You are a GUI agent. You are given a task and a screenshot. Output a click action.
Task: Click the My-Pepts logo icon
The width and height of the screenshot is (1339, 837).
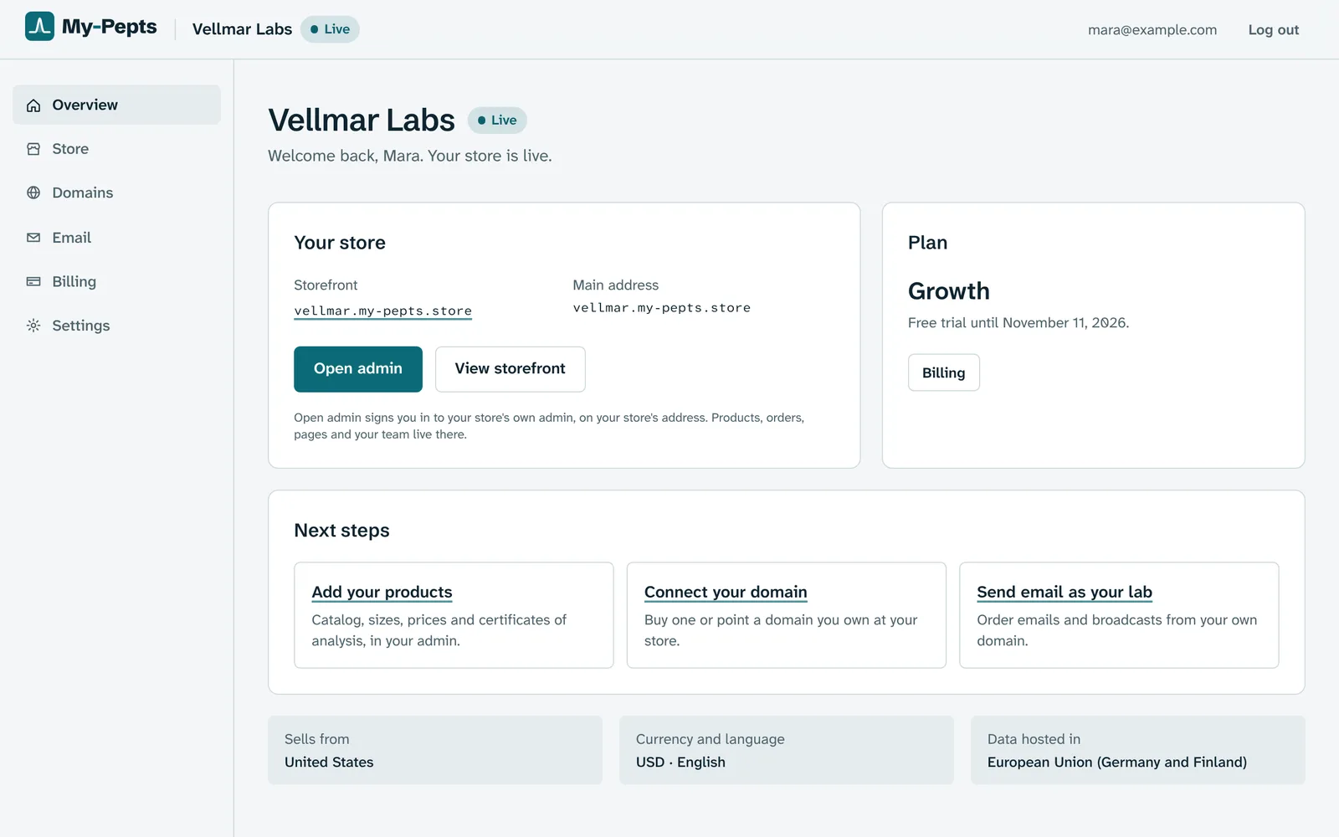pos(39,27)
